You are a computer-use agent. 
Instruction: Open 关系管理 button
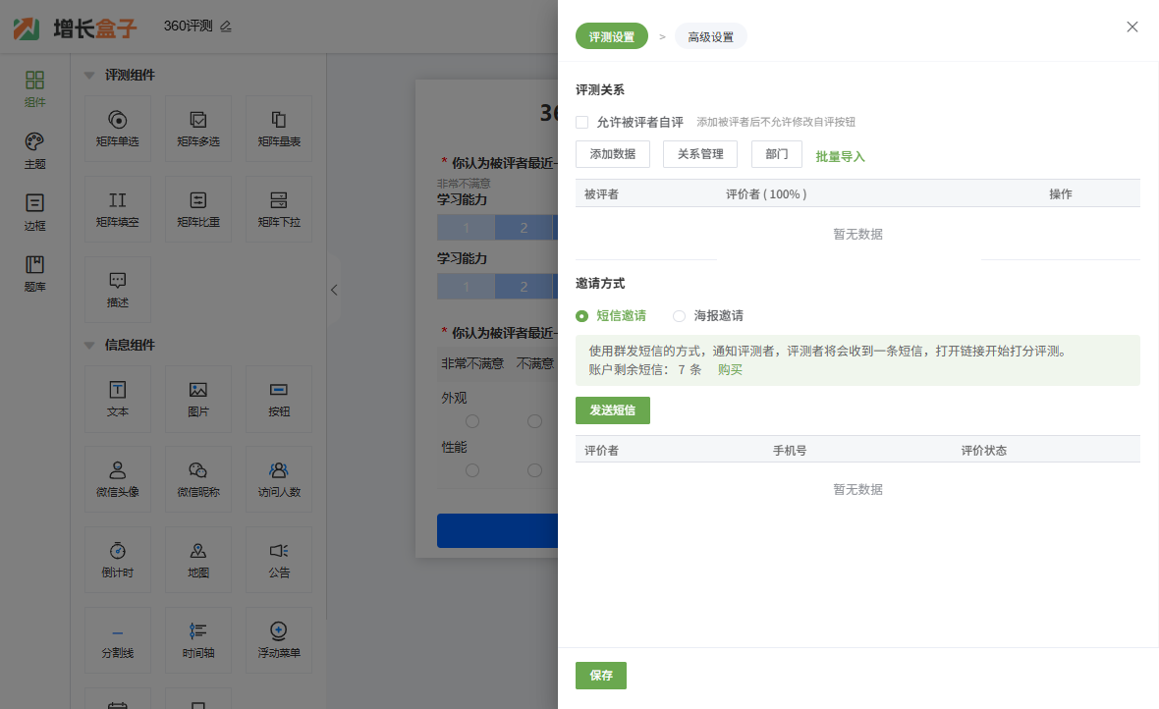click(700, 154)
